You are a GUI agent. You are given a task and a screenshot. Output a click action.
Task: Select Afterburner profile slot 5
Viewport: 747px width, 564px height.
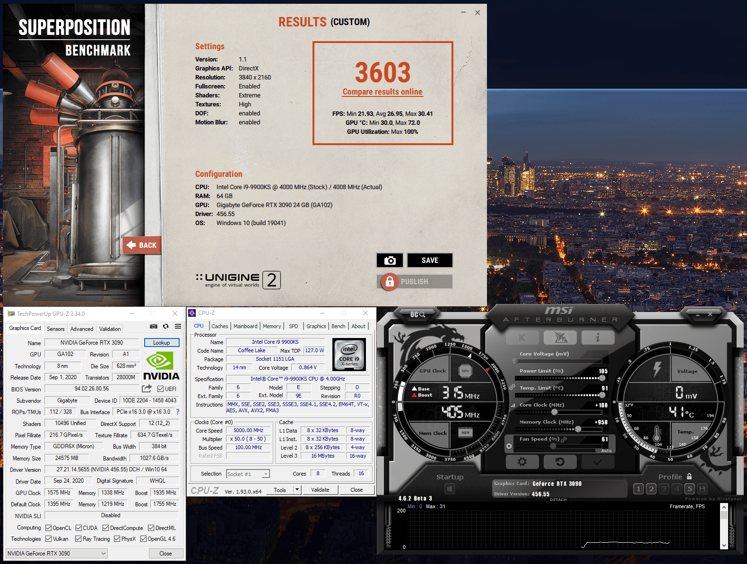click(x=689, y=489)
